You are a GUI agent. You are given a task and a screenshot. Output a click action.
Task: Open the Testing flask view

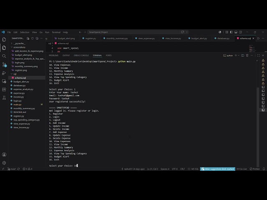click(x=4, y=97)
